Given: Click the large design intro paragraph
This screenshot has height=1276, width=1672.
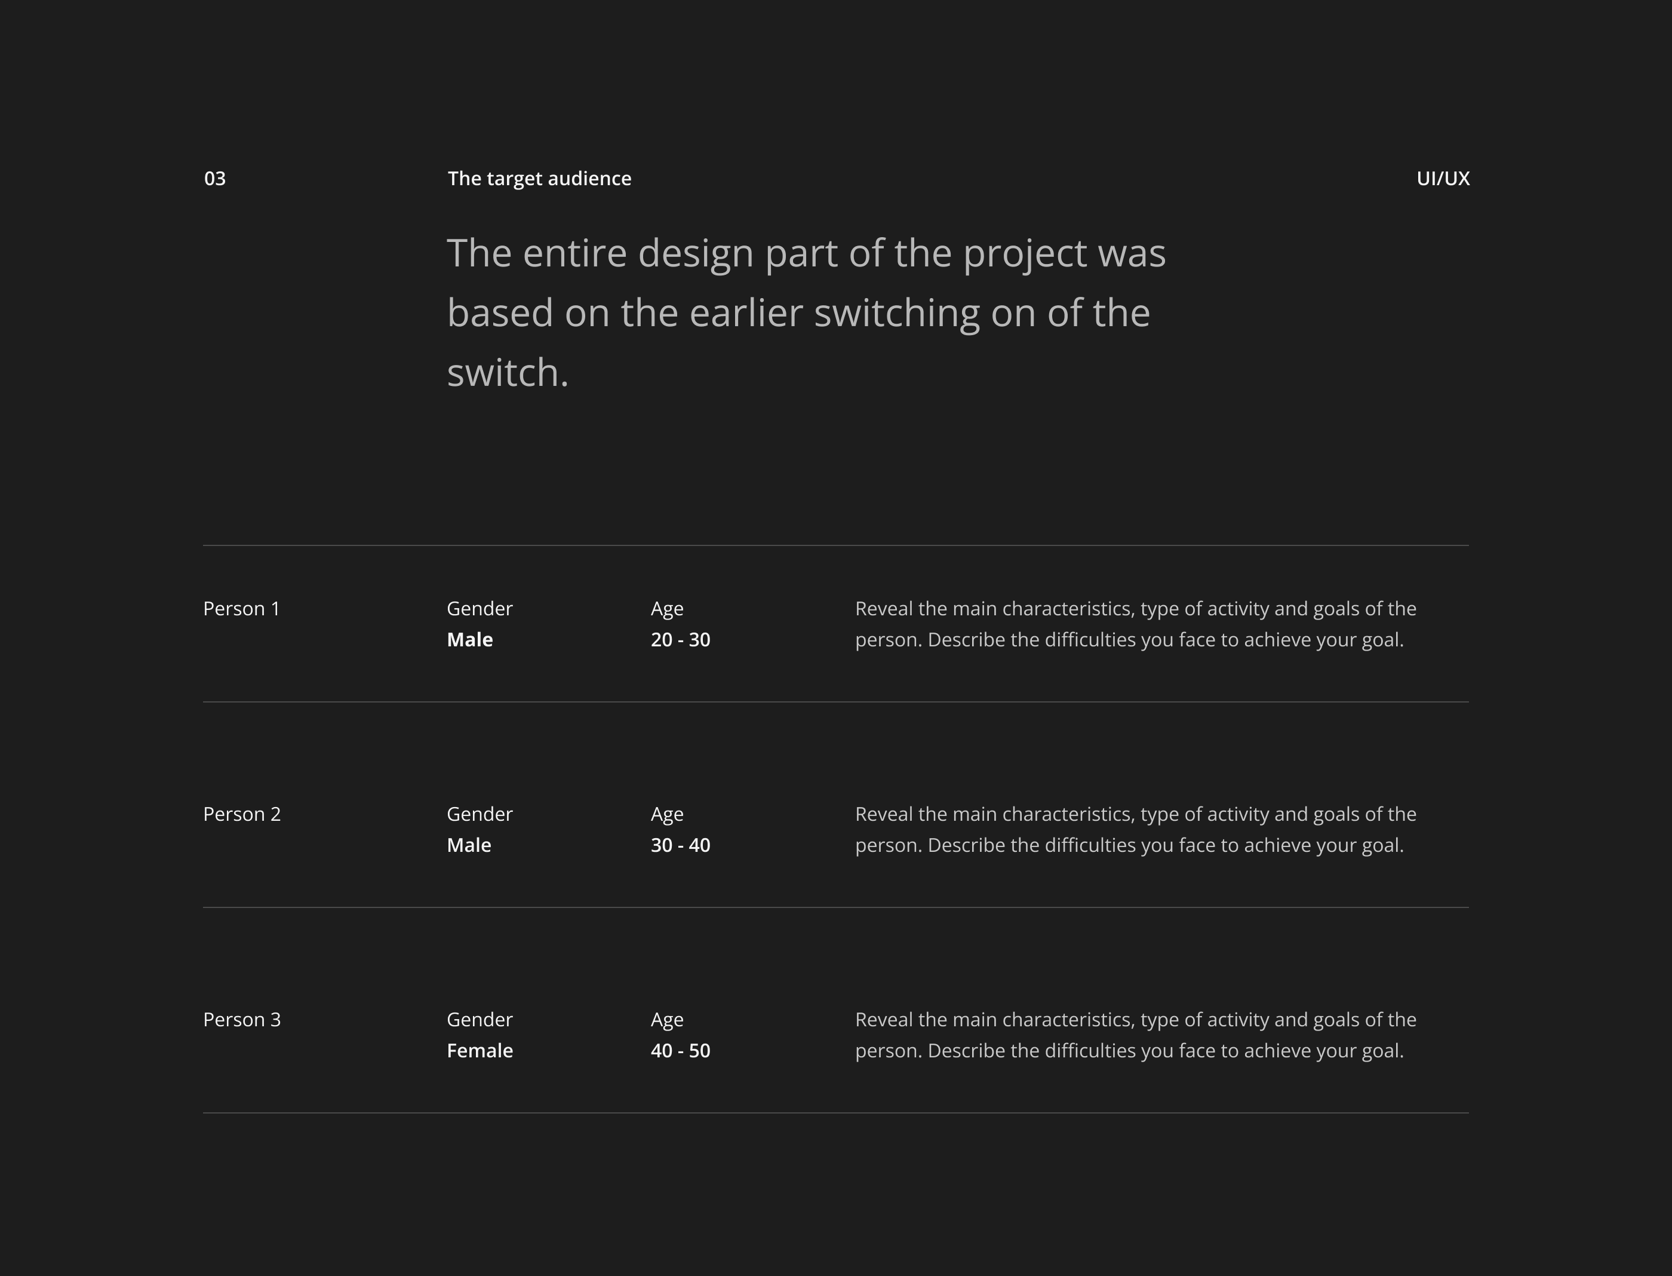Looking at the screenshot, I should click(x=805, y=312).
